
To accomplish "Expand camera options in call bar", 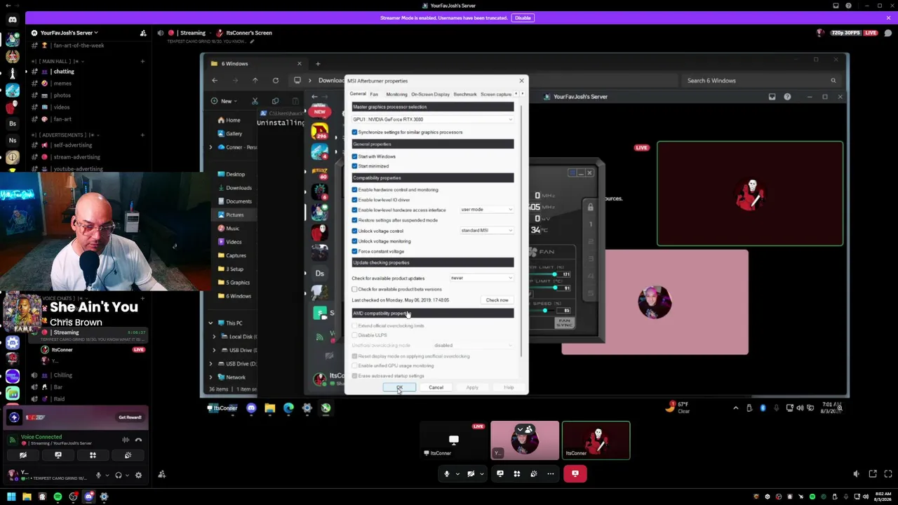I will (x=482, y=473).
